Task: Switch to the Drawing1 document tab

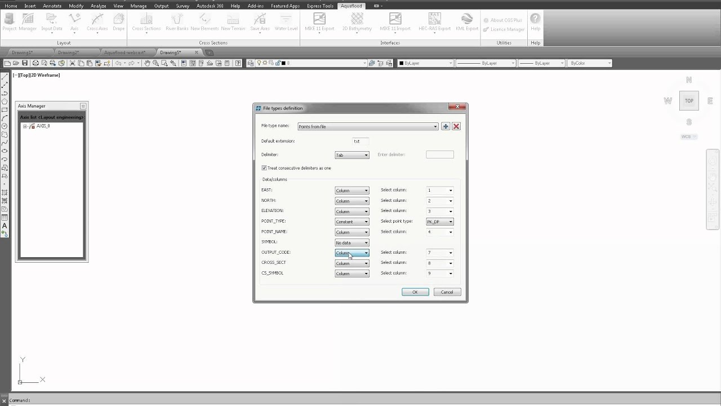Action: point(23,52)
